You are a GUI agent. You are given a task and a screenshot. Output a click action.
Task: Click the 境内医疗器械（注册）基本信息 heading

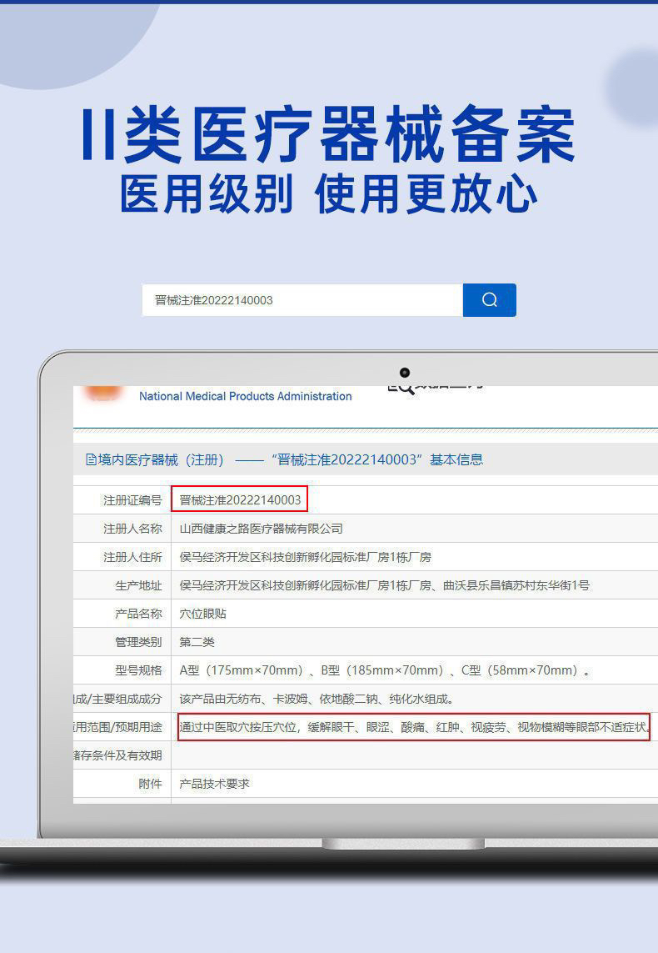coord(284,459)
